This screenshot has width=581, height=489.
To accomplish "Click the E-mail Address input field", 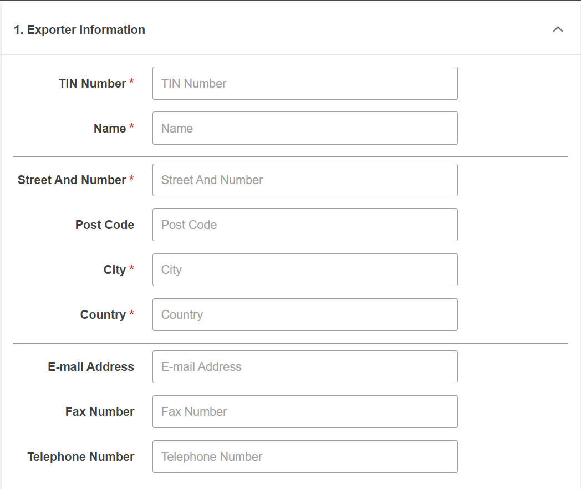I will click(305, 366).
